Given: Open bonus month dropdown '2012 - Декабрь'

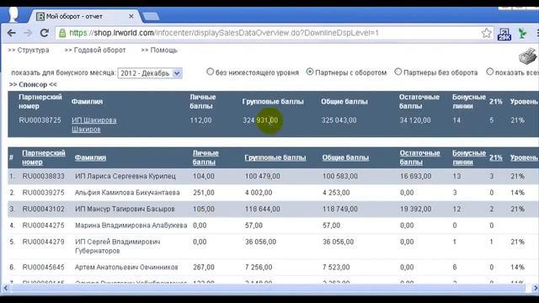Looking at the screenshot, I should tap(150, 73).
